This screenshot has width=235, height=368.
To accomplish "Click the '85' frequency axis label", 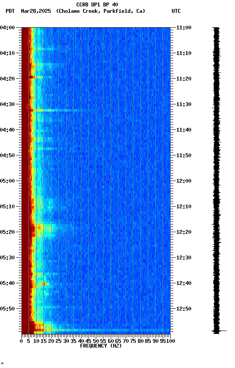I will (x=148, y=341).
